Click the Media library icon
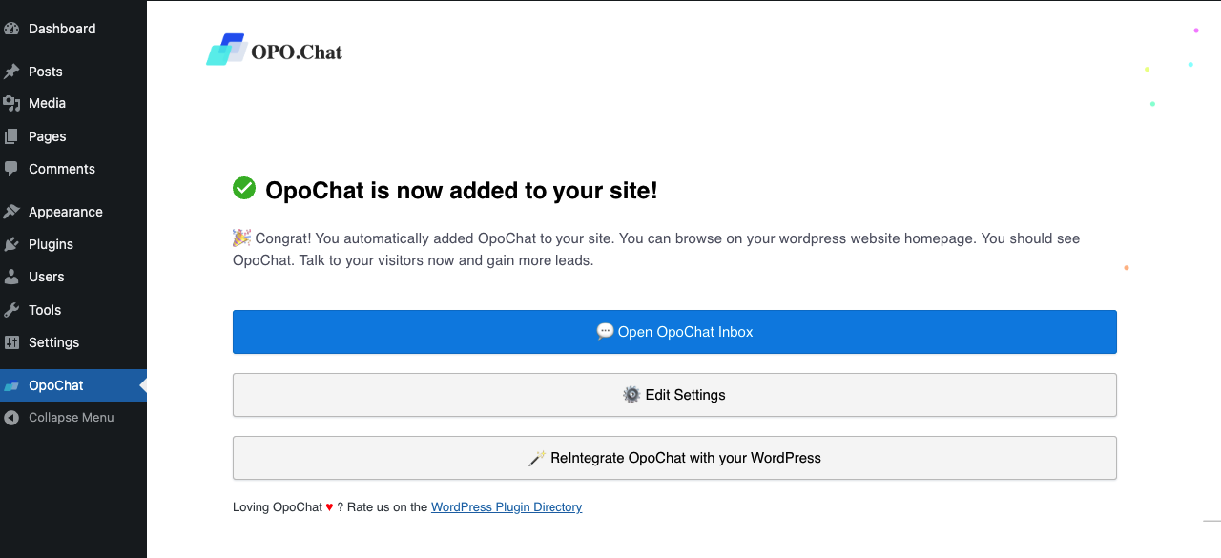1221x558 pixels. click(11, 103)
